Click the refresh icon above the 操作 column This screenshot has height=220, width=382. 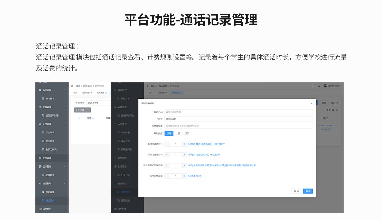click(328, 110)
